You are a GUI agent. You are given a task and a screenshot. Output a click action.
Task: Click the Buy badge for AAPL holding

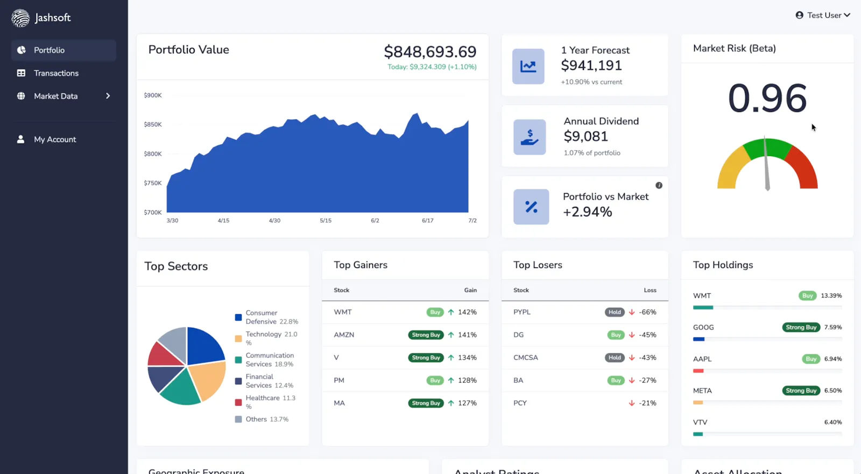811,359
